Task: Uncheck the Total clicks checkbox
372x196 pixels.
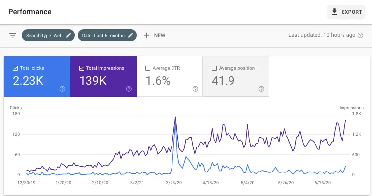Action: pyautogui.click(x=15, y=68)
